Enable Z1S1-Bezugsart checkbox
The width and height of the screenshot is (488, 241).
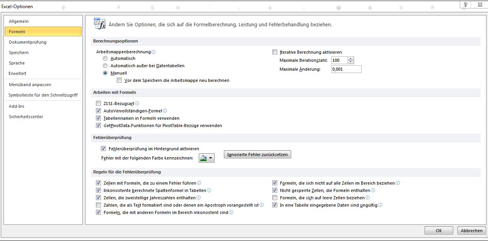point(98,104)
